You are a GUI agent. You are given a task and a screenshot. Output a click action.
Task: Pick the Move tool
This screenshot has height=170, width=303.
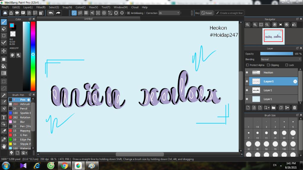click(4, 51)
